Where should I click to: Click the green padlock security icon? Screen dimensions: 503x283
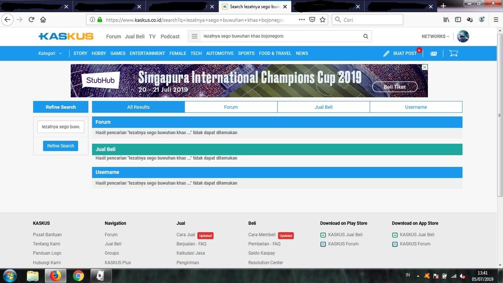point(100,20)
